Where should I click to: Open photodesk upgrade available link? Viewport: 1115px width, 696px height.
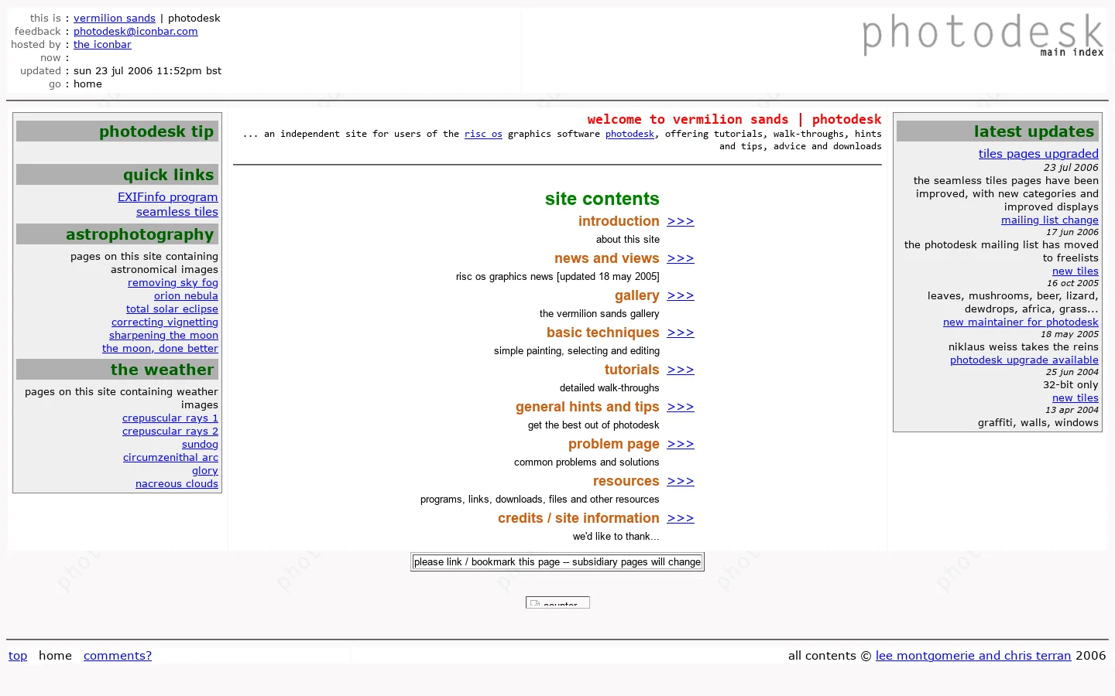[1024, 360]
